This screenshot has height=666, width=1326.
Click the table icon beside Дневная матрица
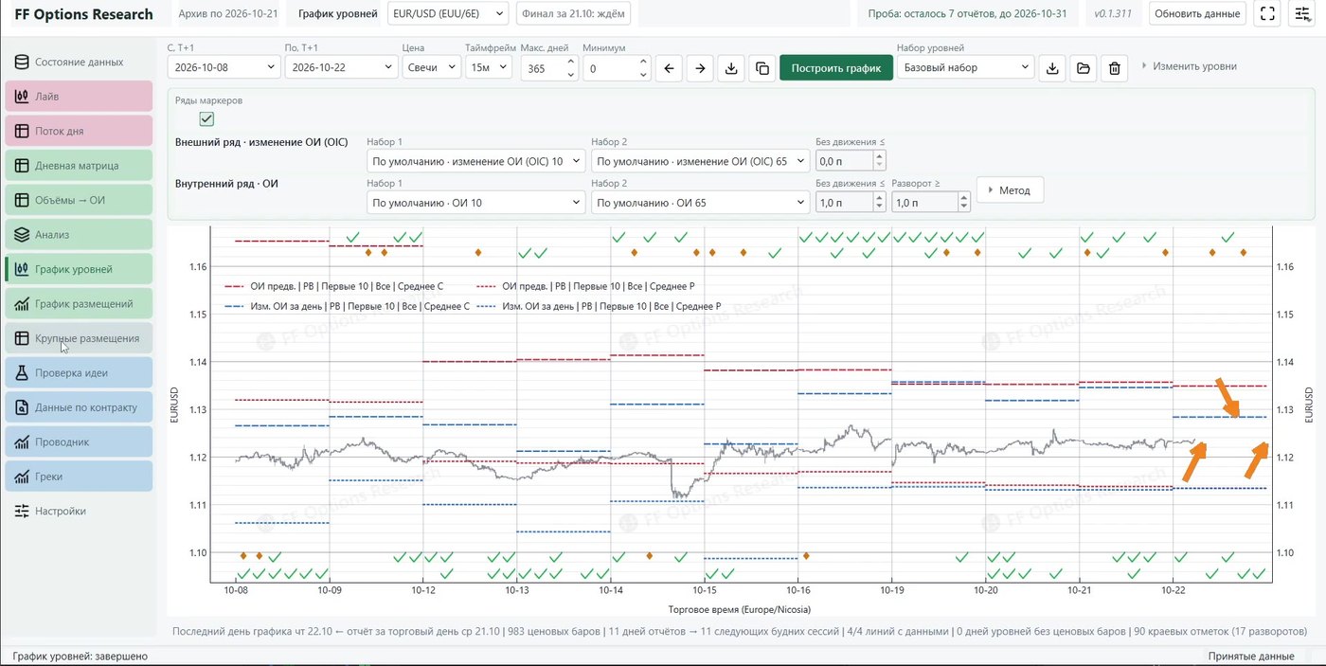[21, 166]
